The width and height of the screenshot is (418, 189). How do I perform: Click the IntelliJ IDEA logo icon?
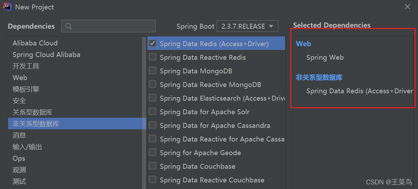(x=7, y=7)
